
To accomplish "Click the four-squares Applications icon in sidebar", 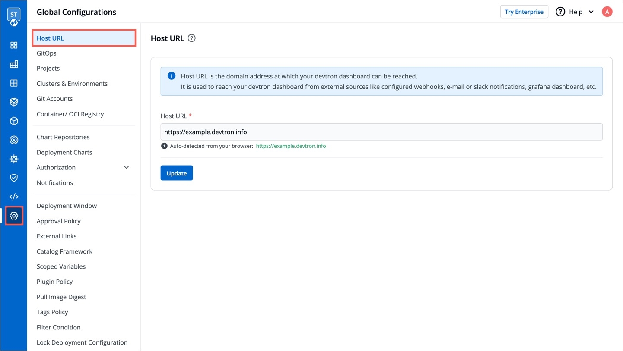I will [x=14, y=45].
